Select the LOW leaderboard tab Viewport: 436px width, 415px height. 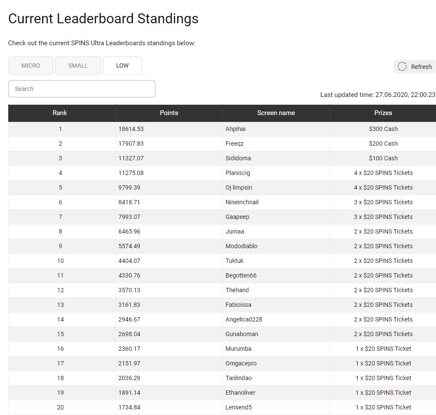pyautogui.click(x=122, y=66)
